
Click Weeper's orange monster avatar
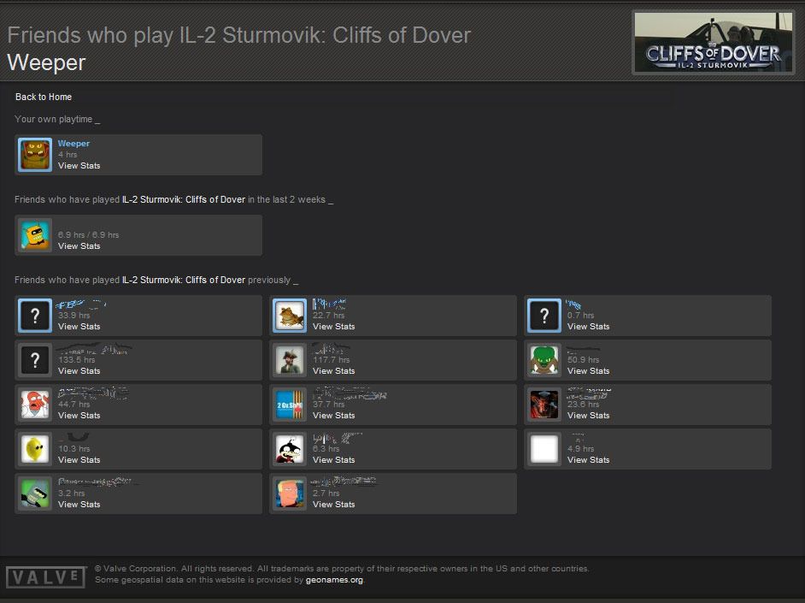pos(35,155)
